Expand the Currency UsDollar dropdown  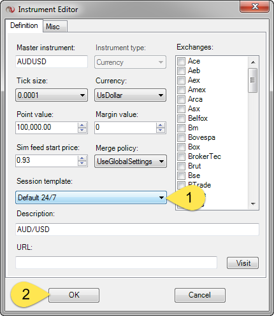[130, 95]
